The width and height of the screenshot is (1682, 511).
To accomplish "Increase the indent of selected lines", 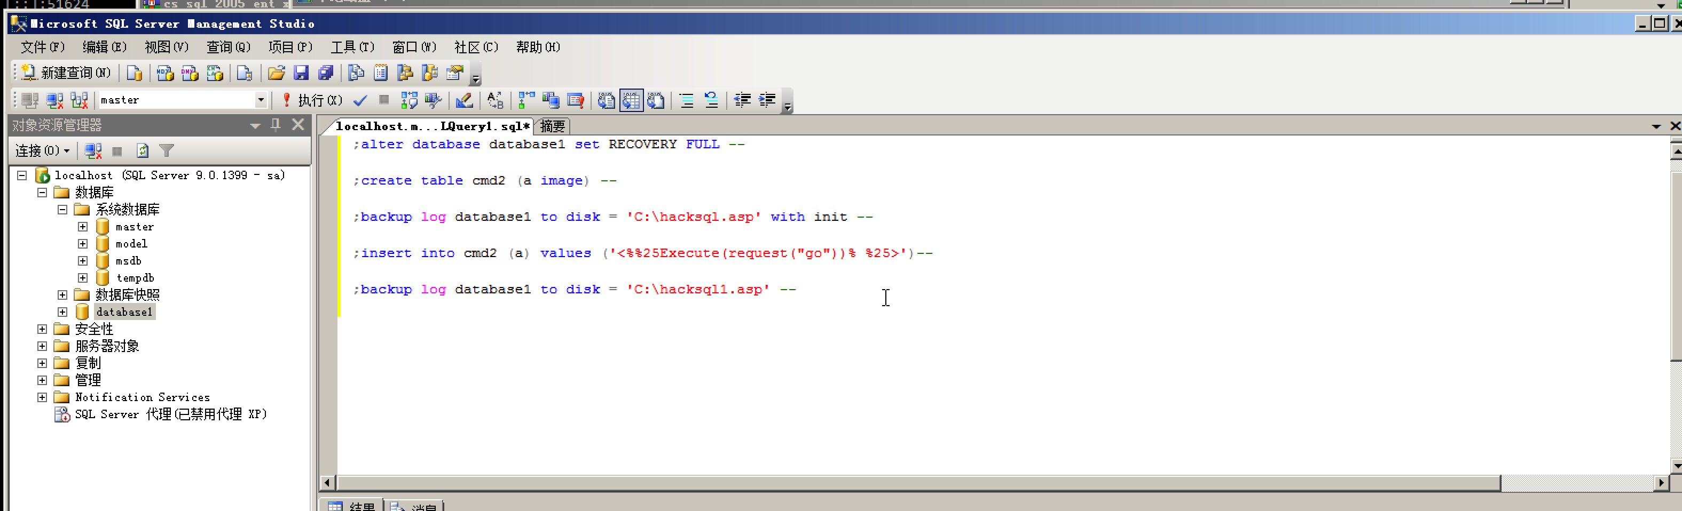I will point(767,100).
